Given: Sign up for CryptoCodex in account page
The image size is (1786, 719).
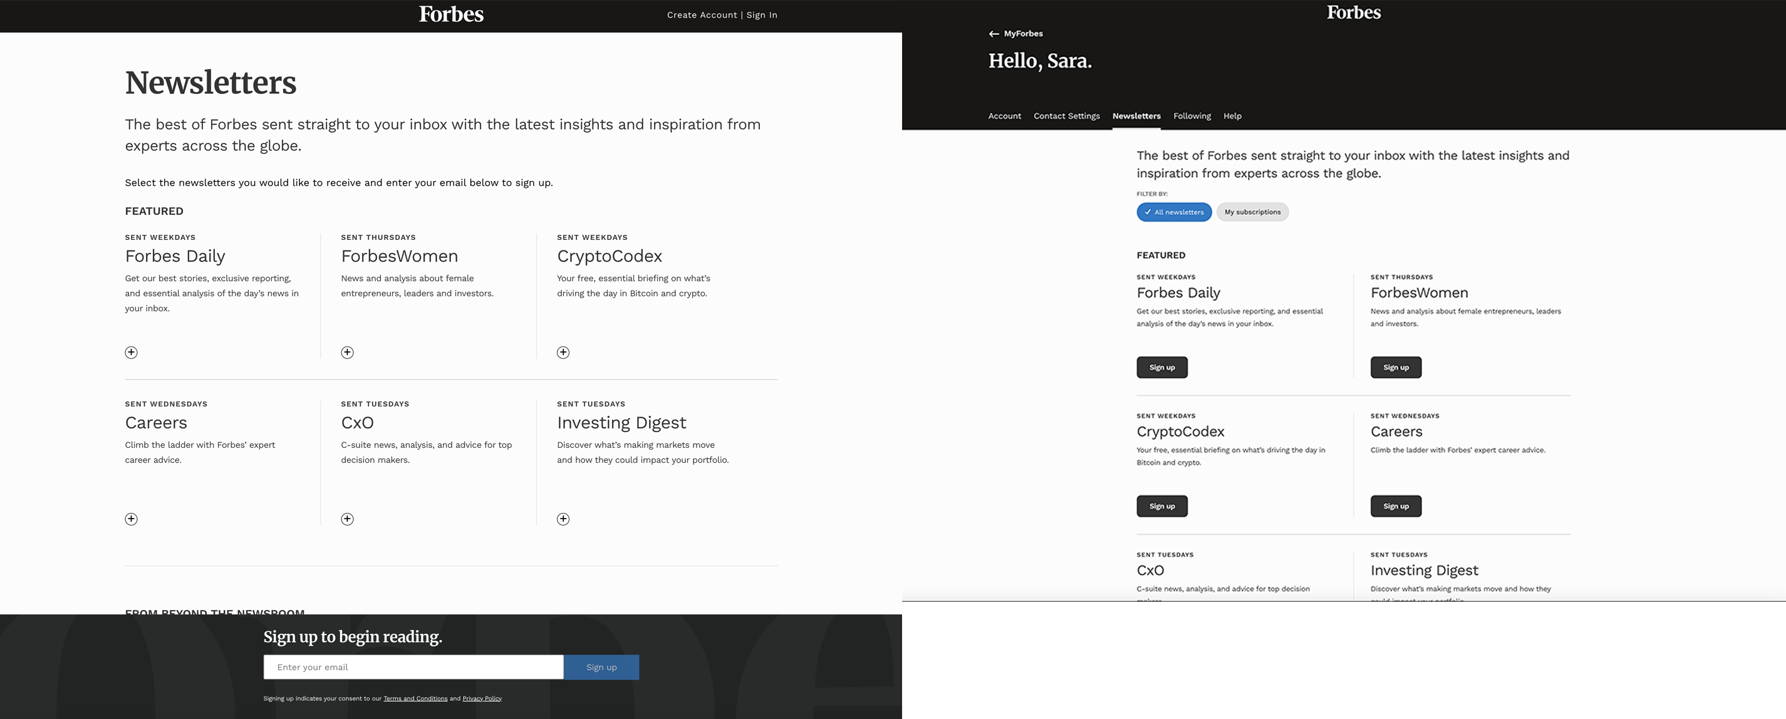Looking at the screenshot, I should pyautogui.click(x=1162, y=506).
